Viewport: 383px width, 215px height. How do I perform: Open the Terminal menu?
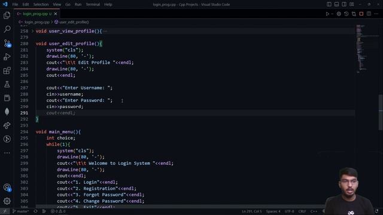(x=93, y=4)
